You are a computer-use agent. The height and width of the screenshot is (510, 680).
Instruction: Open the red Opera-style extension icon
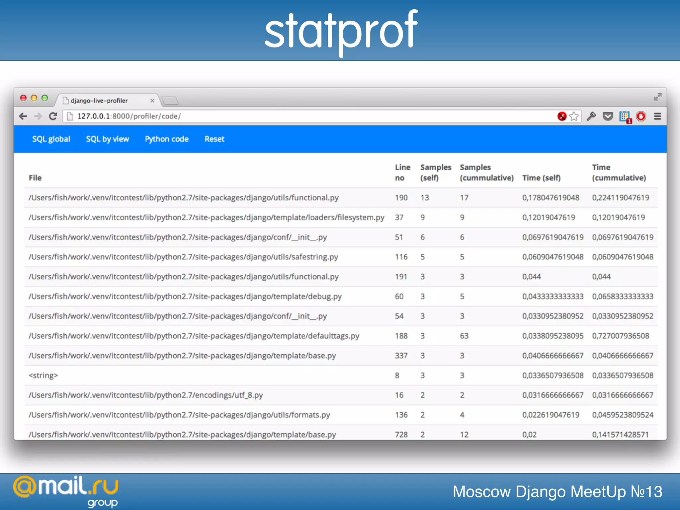641,116
